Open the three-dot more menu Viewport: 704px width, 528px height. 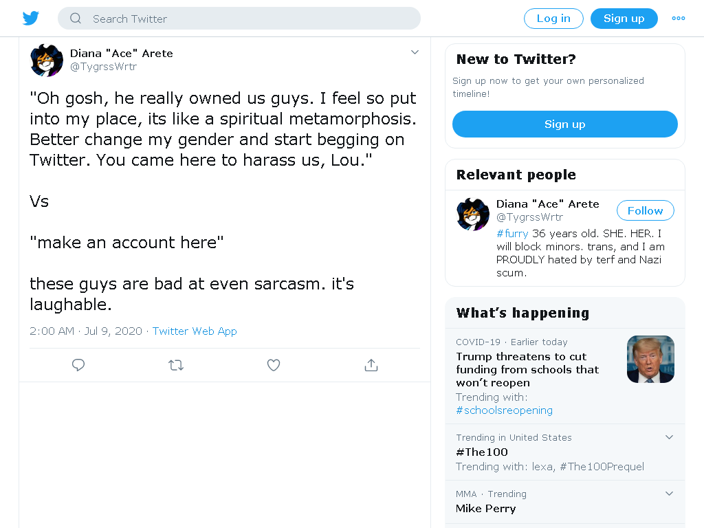pos(679,19)
